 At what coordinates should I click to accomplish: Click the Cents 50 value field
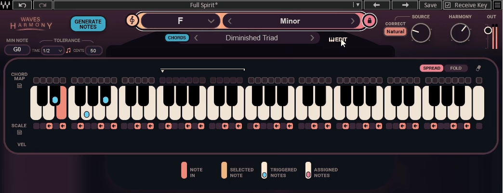(93, 50)
